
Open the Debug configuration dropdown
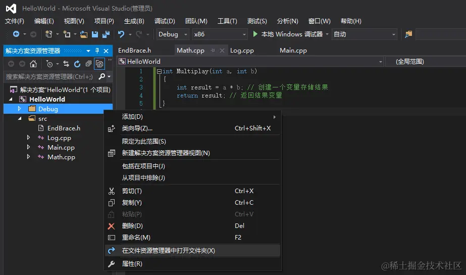point(173,34)
